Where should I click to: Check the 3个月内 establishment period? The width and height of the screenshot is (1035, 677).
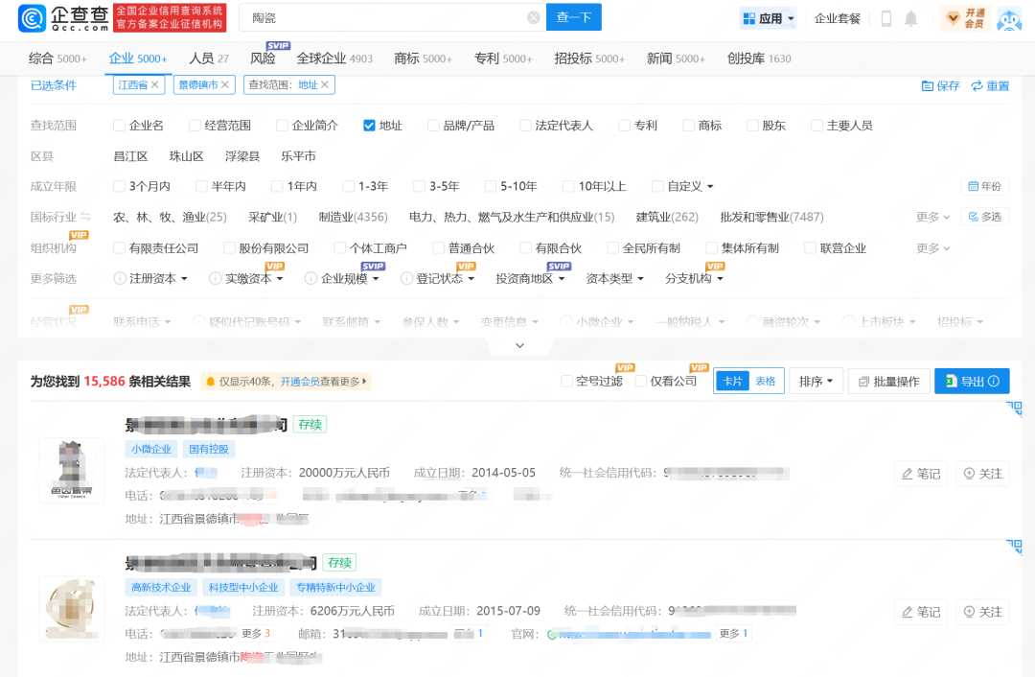(119, 186)
